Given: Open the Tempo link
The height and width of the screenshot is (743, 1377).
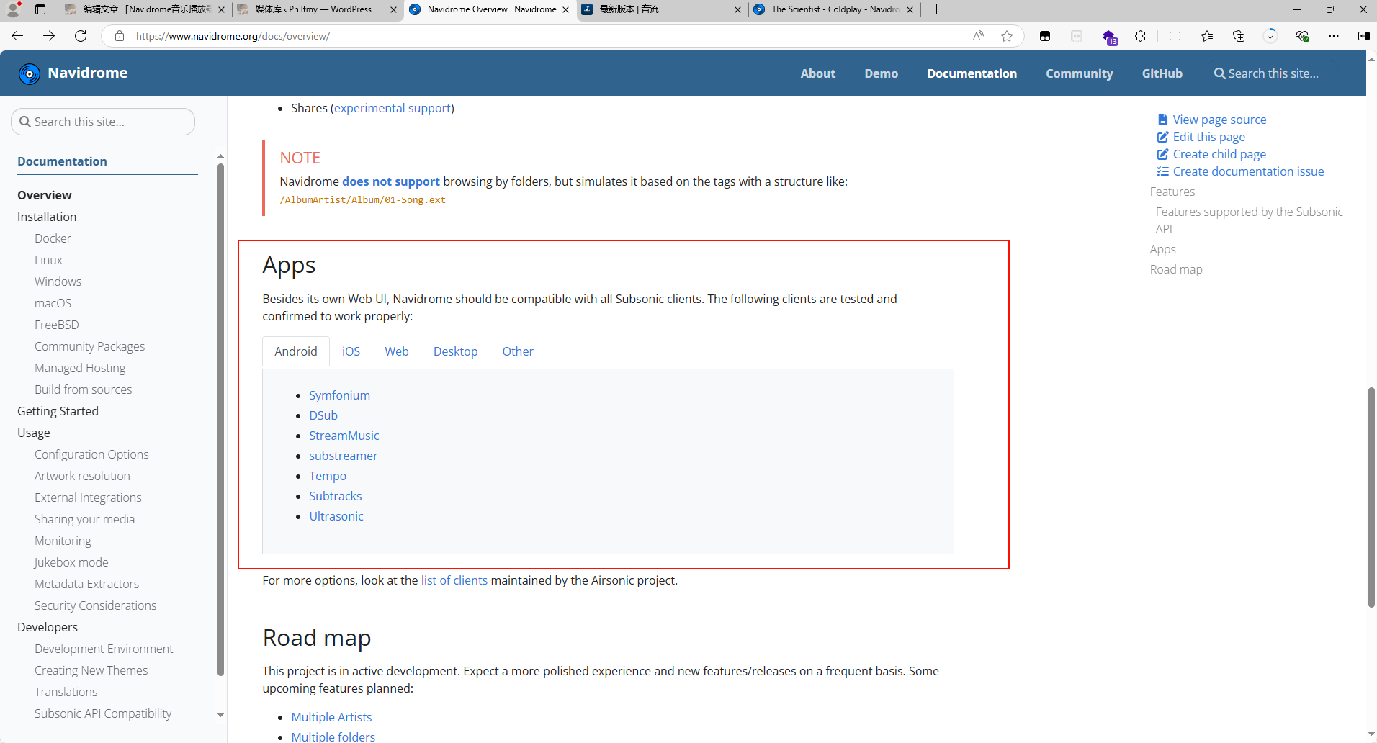Looking at the screenshot, I should 328,476.
